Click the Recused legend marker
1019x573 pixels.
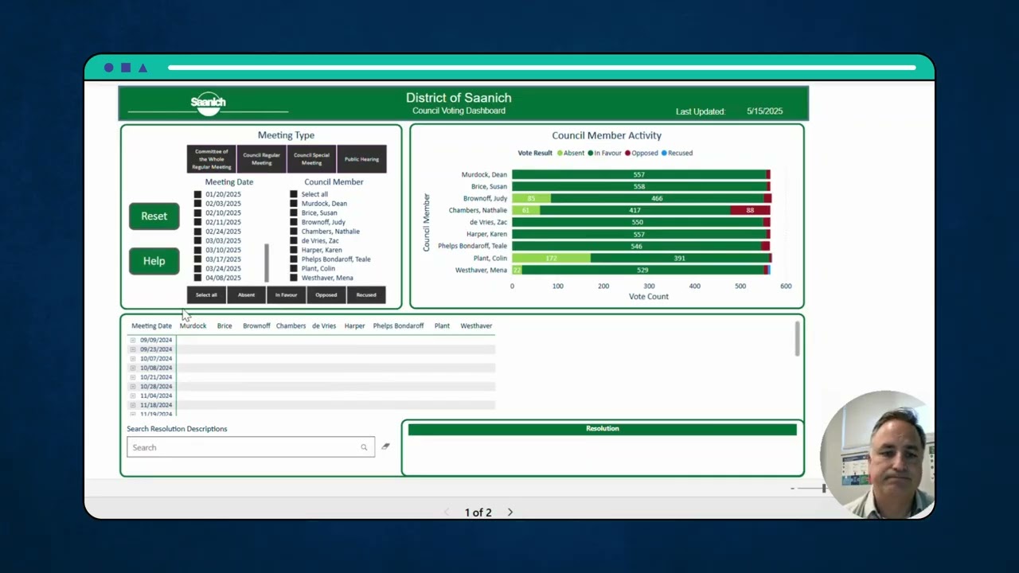(x=664, y=153)
